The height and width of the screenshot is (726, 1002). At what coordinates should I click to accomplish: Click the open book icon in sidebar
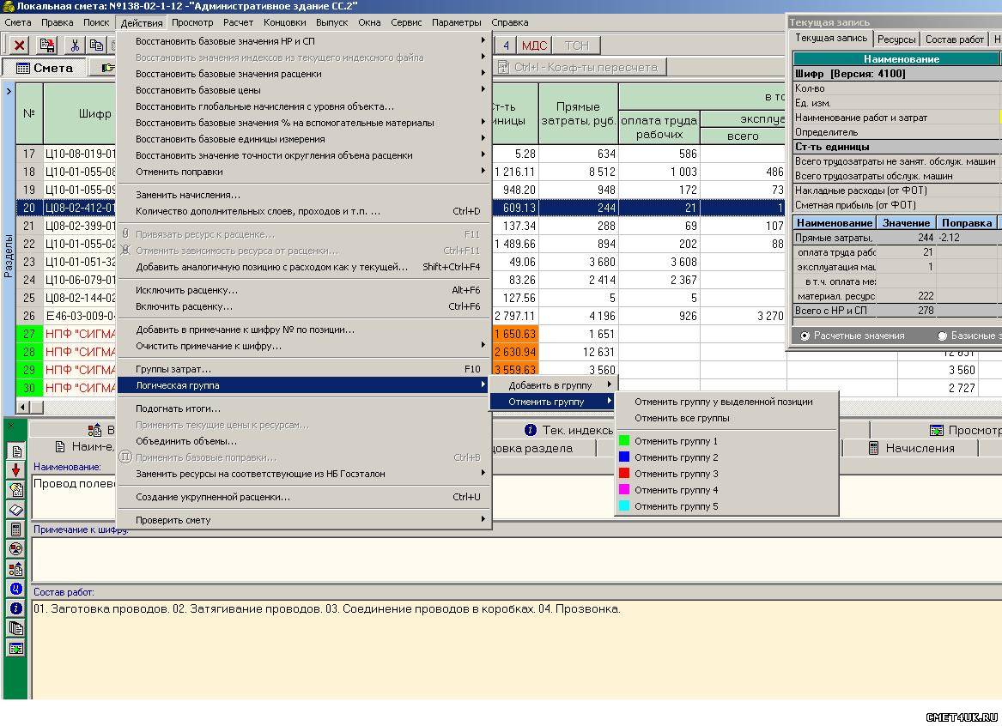pos(15,510)
